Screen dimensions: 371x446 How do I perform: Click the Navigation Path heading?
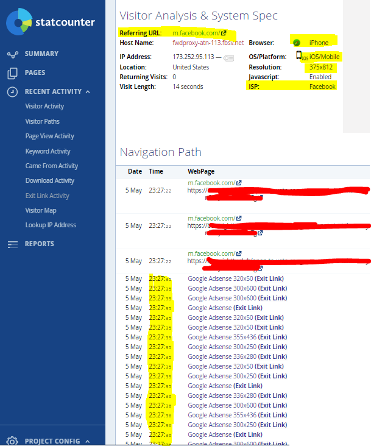pos(161,152)
